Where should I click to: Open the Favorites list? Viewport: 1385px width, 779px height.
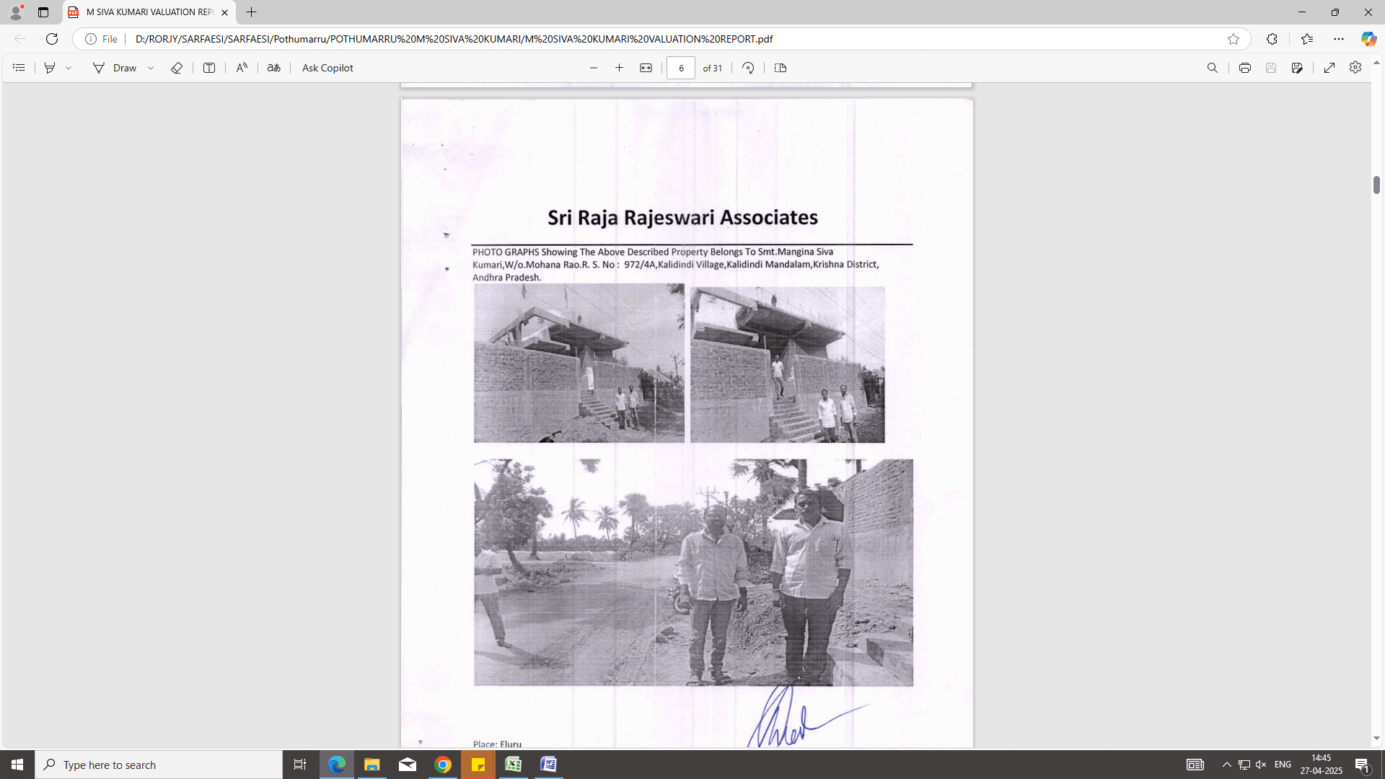click(1307, 39)
